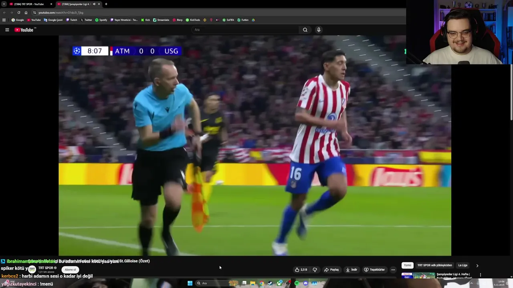Select the 'Tümü' filter chip
513x288 pixels.
point(407,265)
